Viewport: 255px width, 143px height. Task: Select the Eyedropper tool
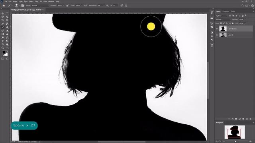pos(3,24)
